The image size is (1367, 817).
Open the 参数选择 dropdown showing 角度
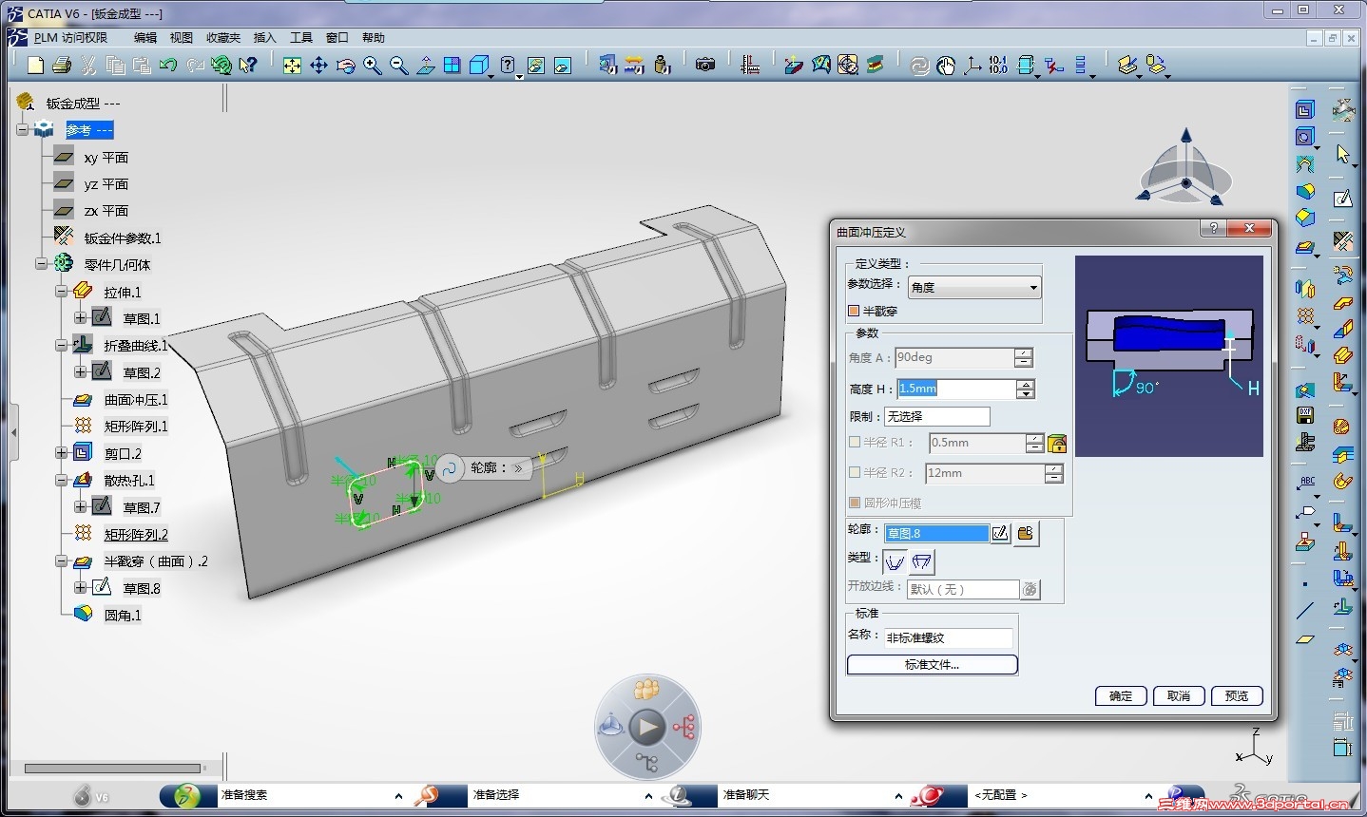point(974,287)
